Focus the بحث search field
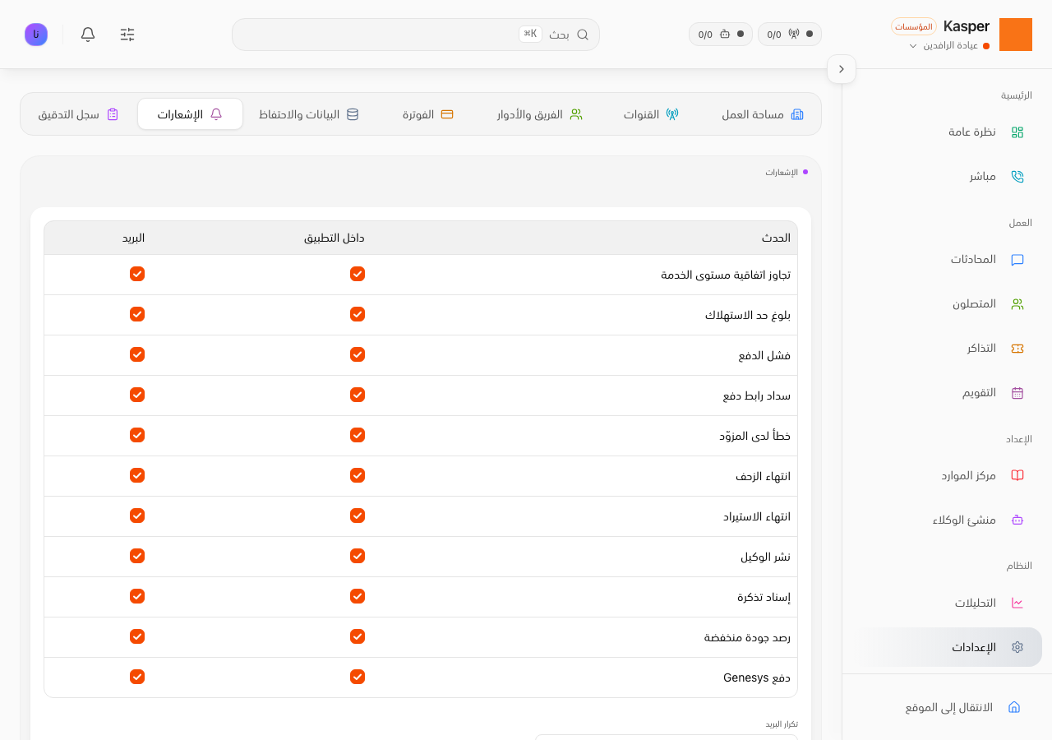1052x740 pixels. click(x=416, y=35)
